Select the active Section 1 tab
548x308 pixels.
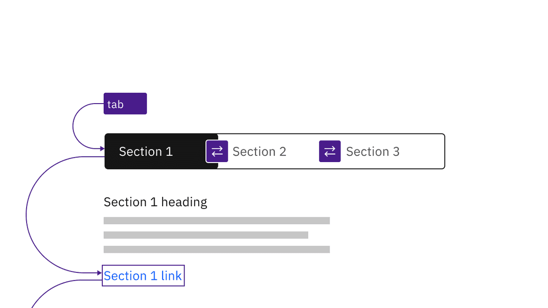click(x=146, y=152)
